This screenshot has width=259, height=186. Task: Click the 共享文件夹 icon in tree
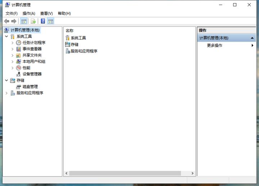(18, 55)
